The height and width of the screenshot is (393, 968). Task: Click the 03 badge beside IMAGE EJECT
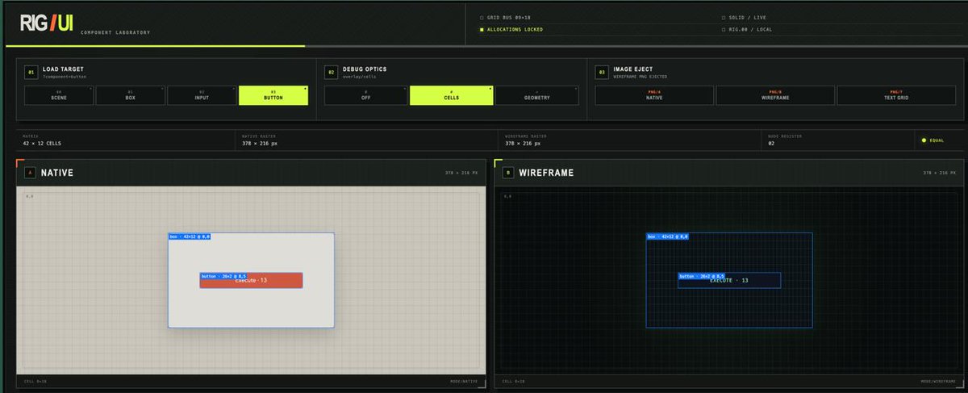(602, 72)
